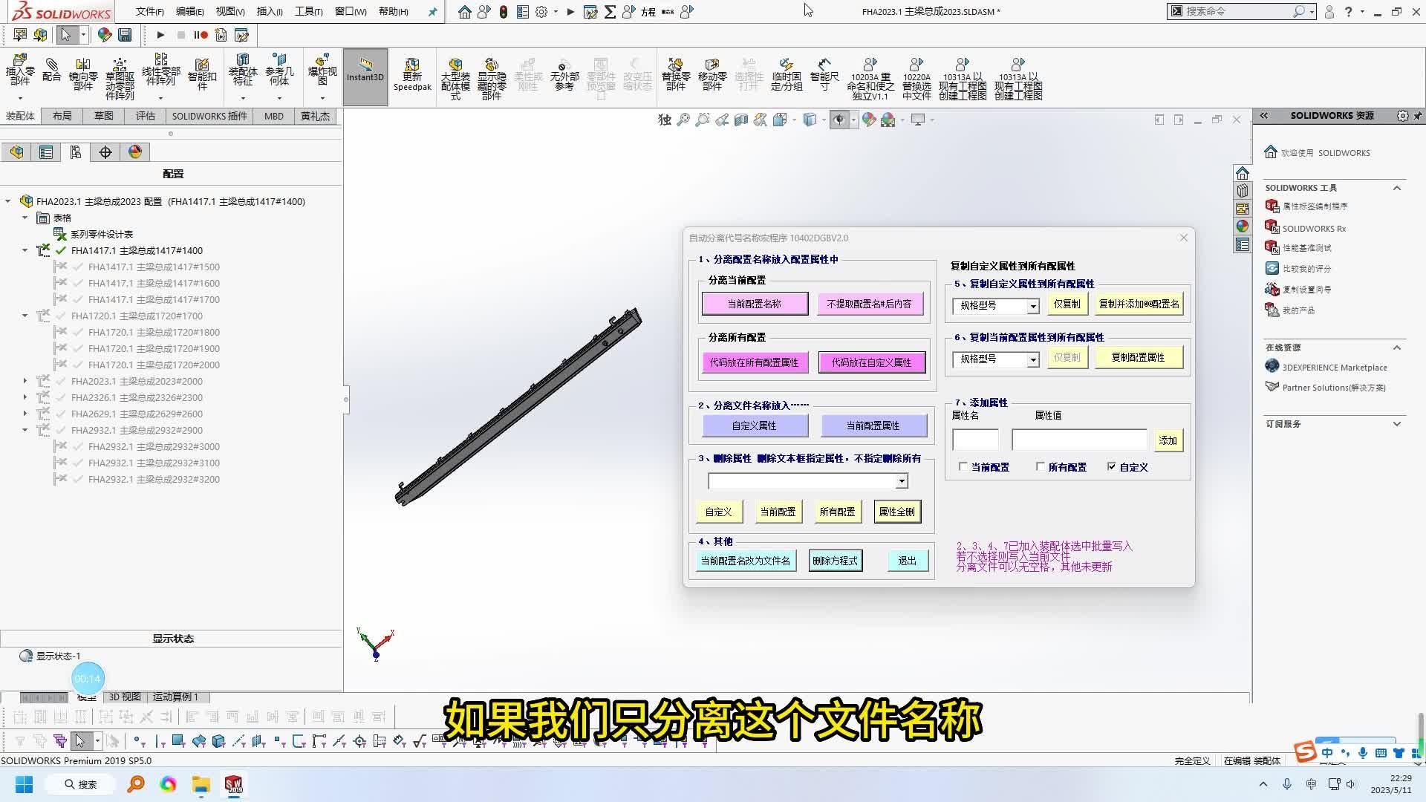Click the Windows Start button

tap(25, 784)
